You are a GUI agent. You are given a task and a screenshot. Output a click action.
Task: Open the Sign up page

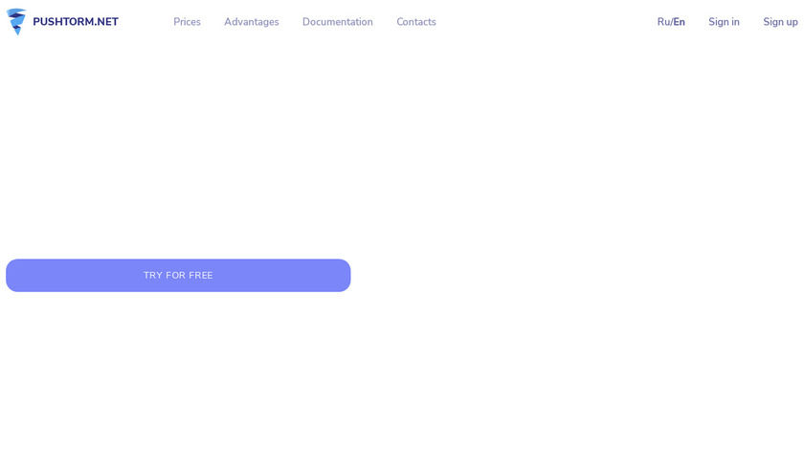coord(780,22)
